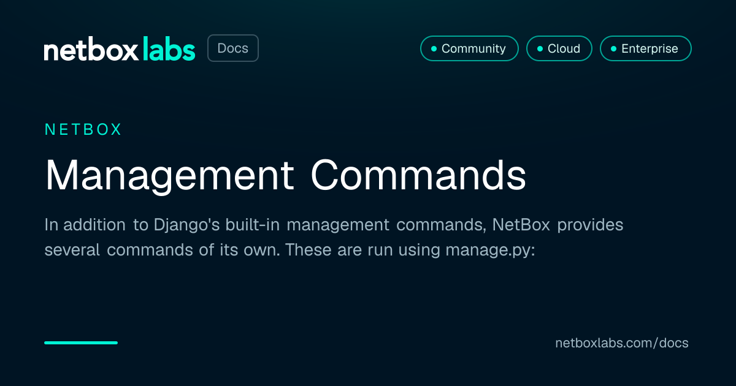Select the Community pill

(x=469, y=48)
